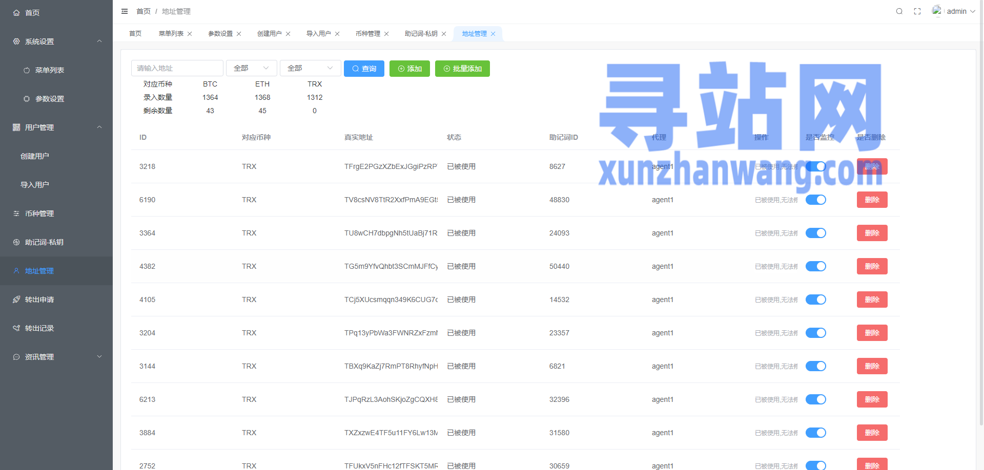Click the green 添加 button
984x470 pixels.
tap(409, 69)
